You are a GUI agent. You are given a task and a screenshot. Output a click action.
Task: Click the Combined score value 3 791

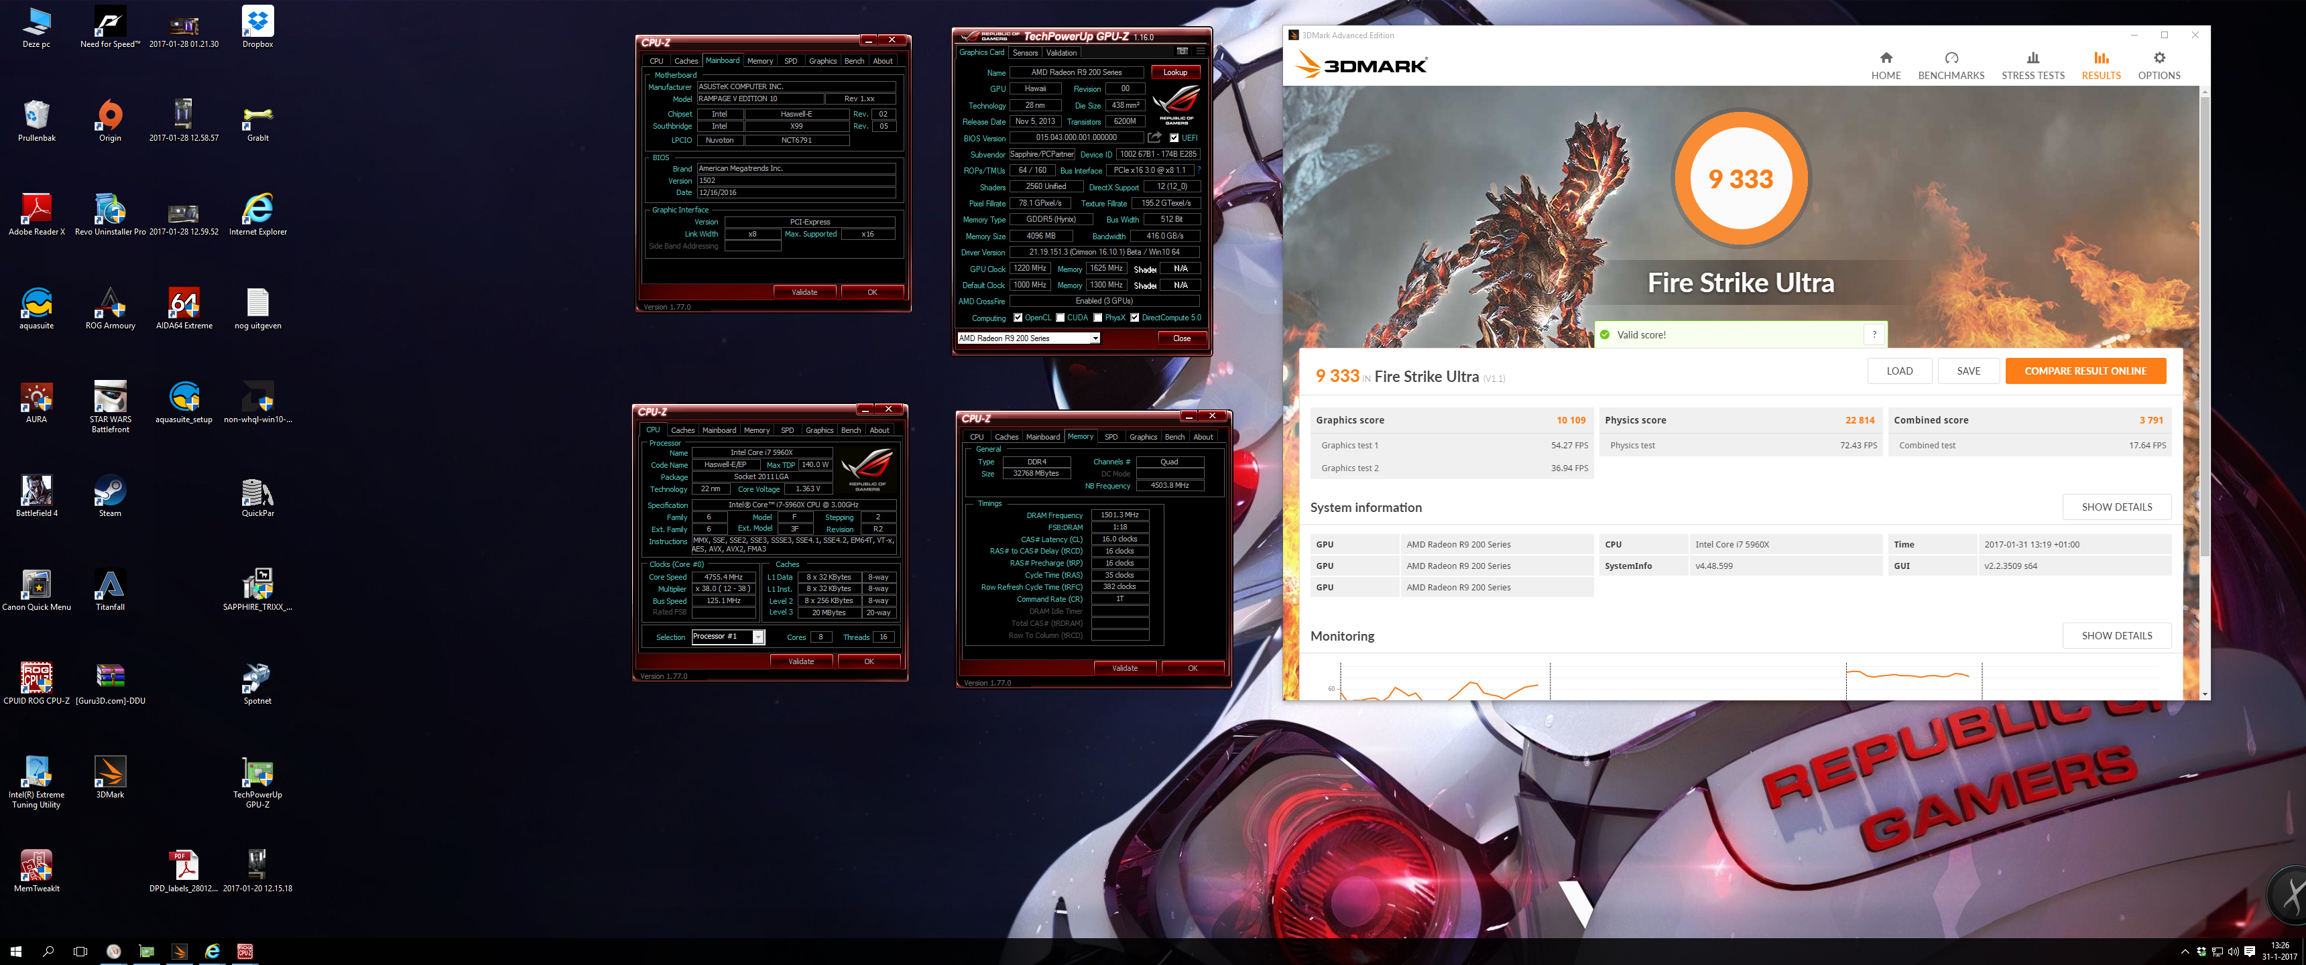(x=2151, y=420)
